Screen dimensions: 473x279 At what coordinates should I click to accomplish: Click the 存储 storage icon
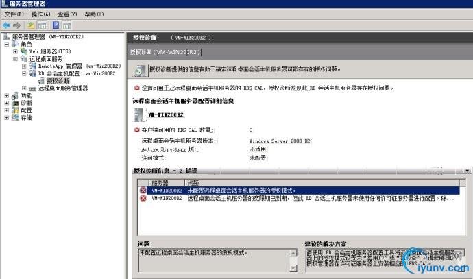coord(15,118)
